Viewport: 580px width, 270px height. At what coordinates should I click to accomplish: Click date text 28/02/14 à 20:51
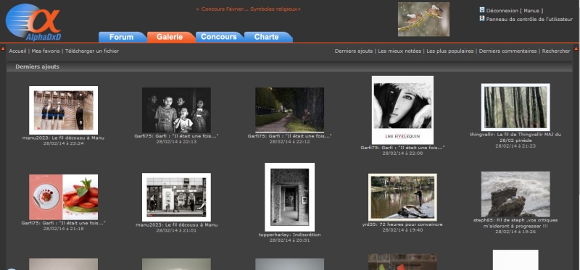click(289, 240)
